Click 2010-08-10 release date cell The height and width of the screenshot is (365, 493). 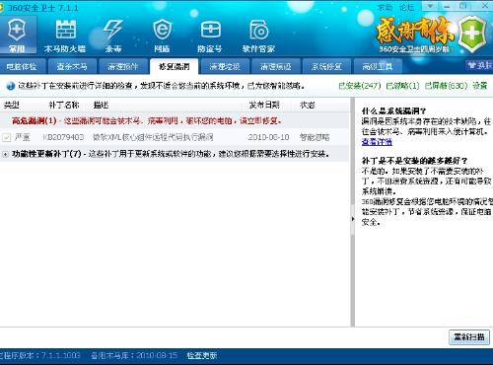click(268, 137)
